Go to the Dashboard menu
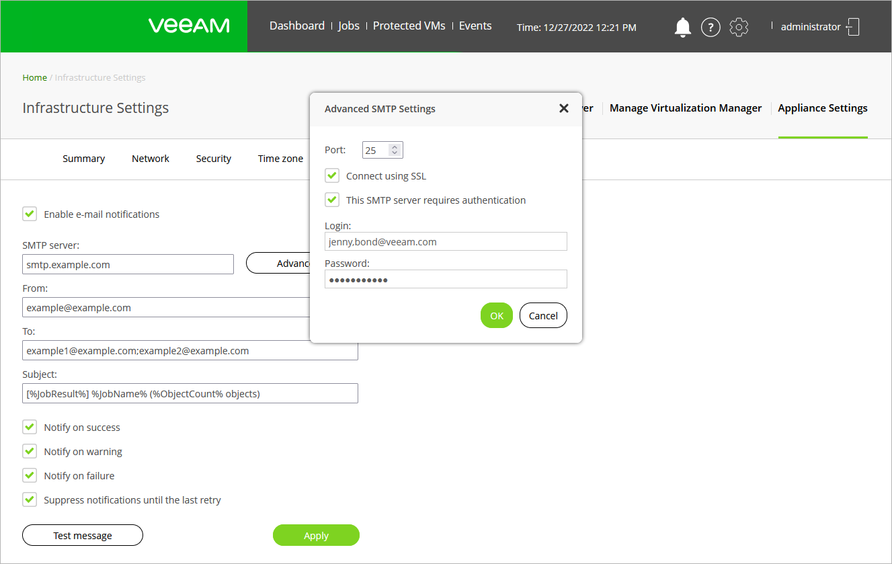This screenshot has width=892, height=564. (x=297, y=26)
